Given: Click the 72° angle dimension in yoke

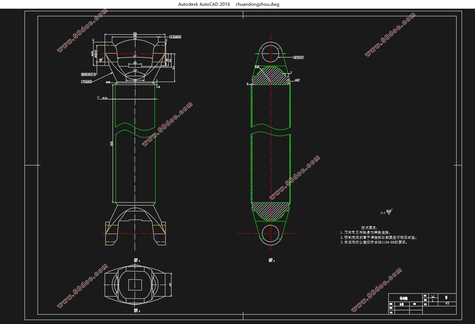Looking at the screenshot, I should point(135,70).
